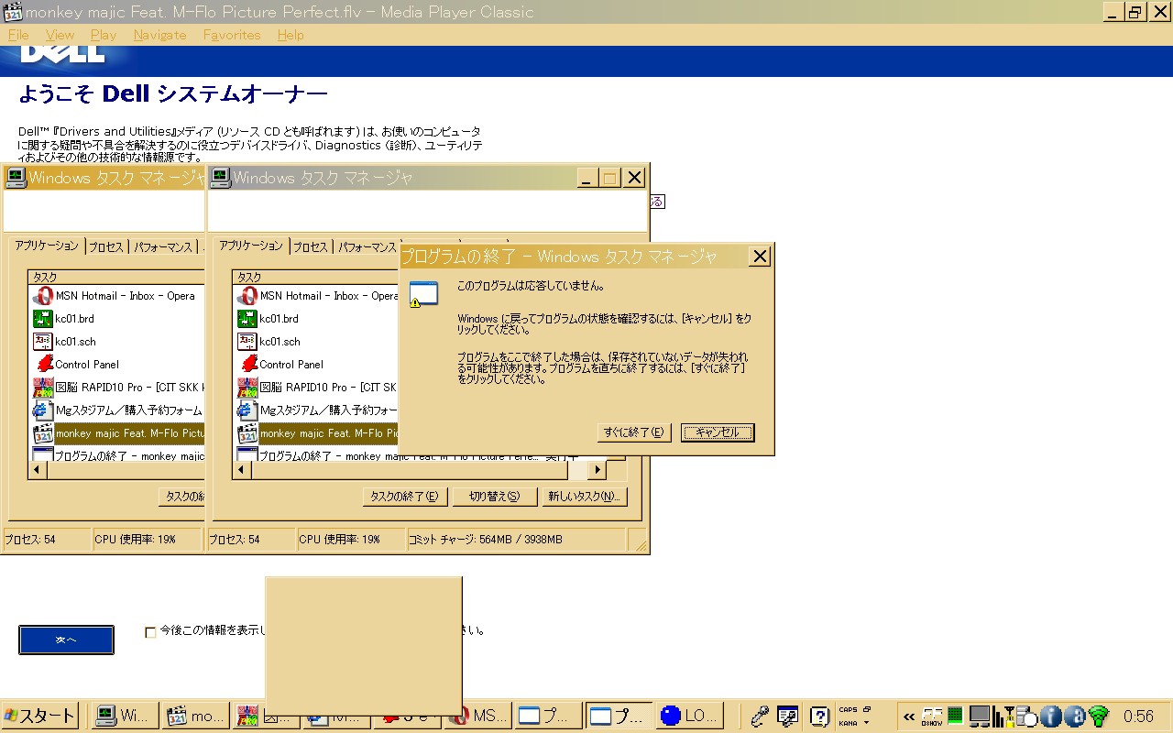
Task: Open the Play menu
Action: point(104,35)
